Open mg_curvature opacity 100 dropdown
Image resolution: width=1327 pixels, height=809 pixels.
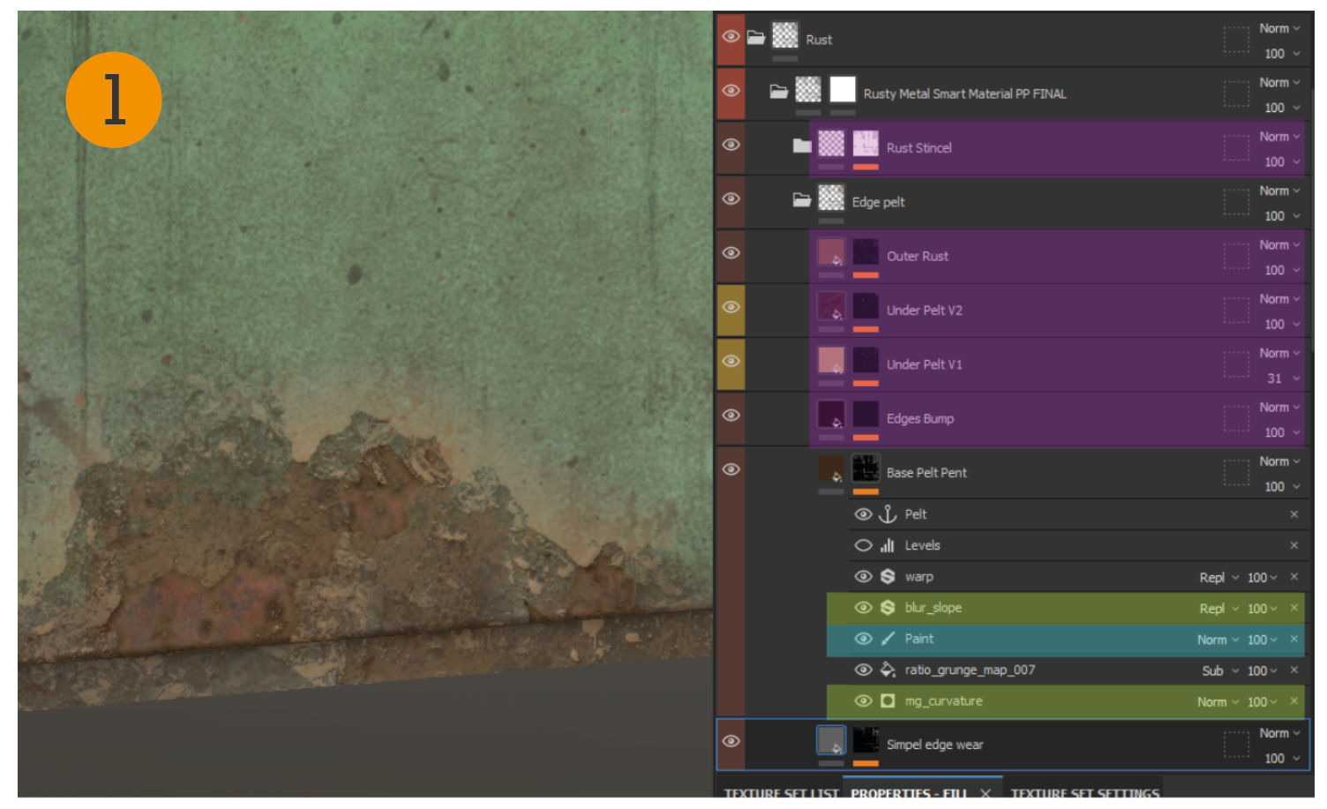[1262, 702]
